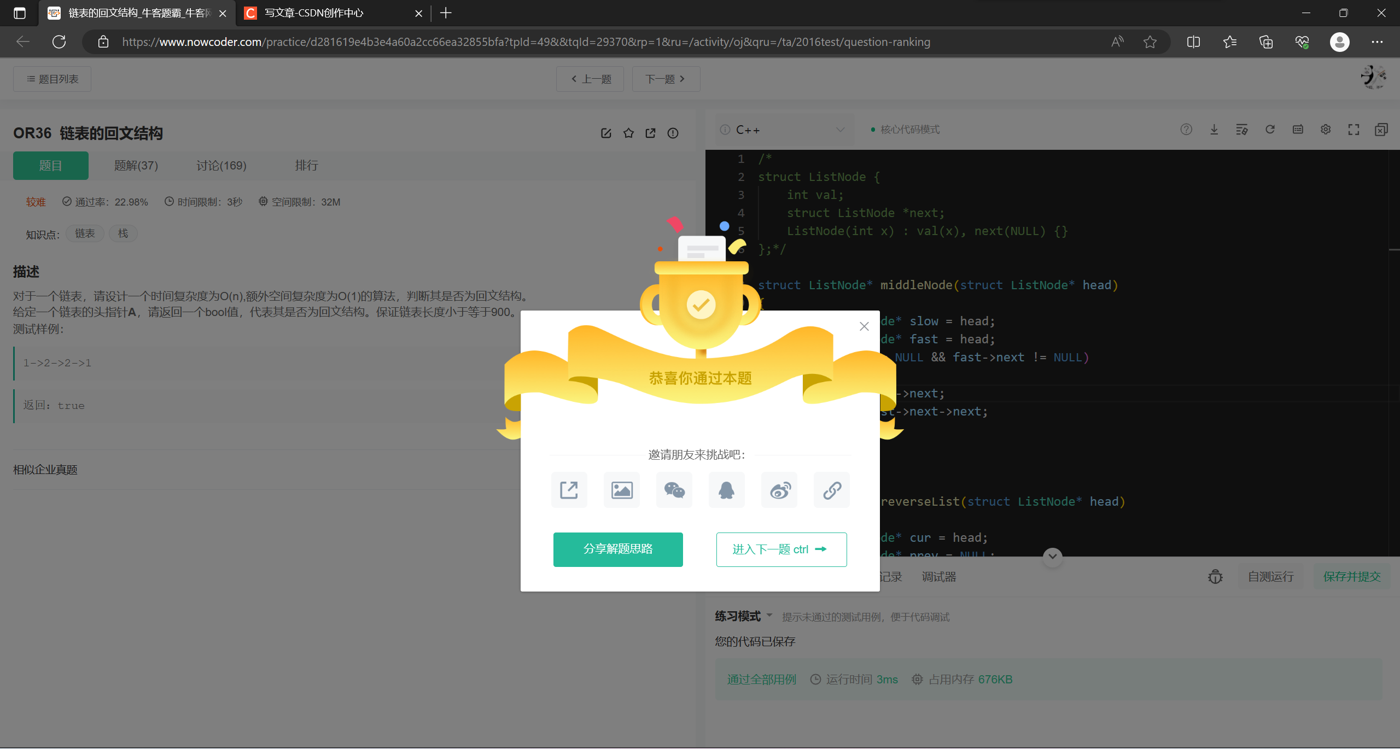
Task: Click the 分享解题思路 button
Action: 618,549
